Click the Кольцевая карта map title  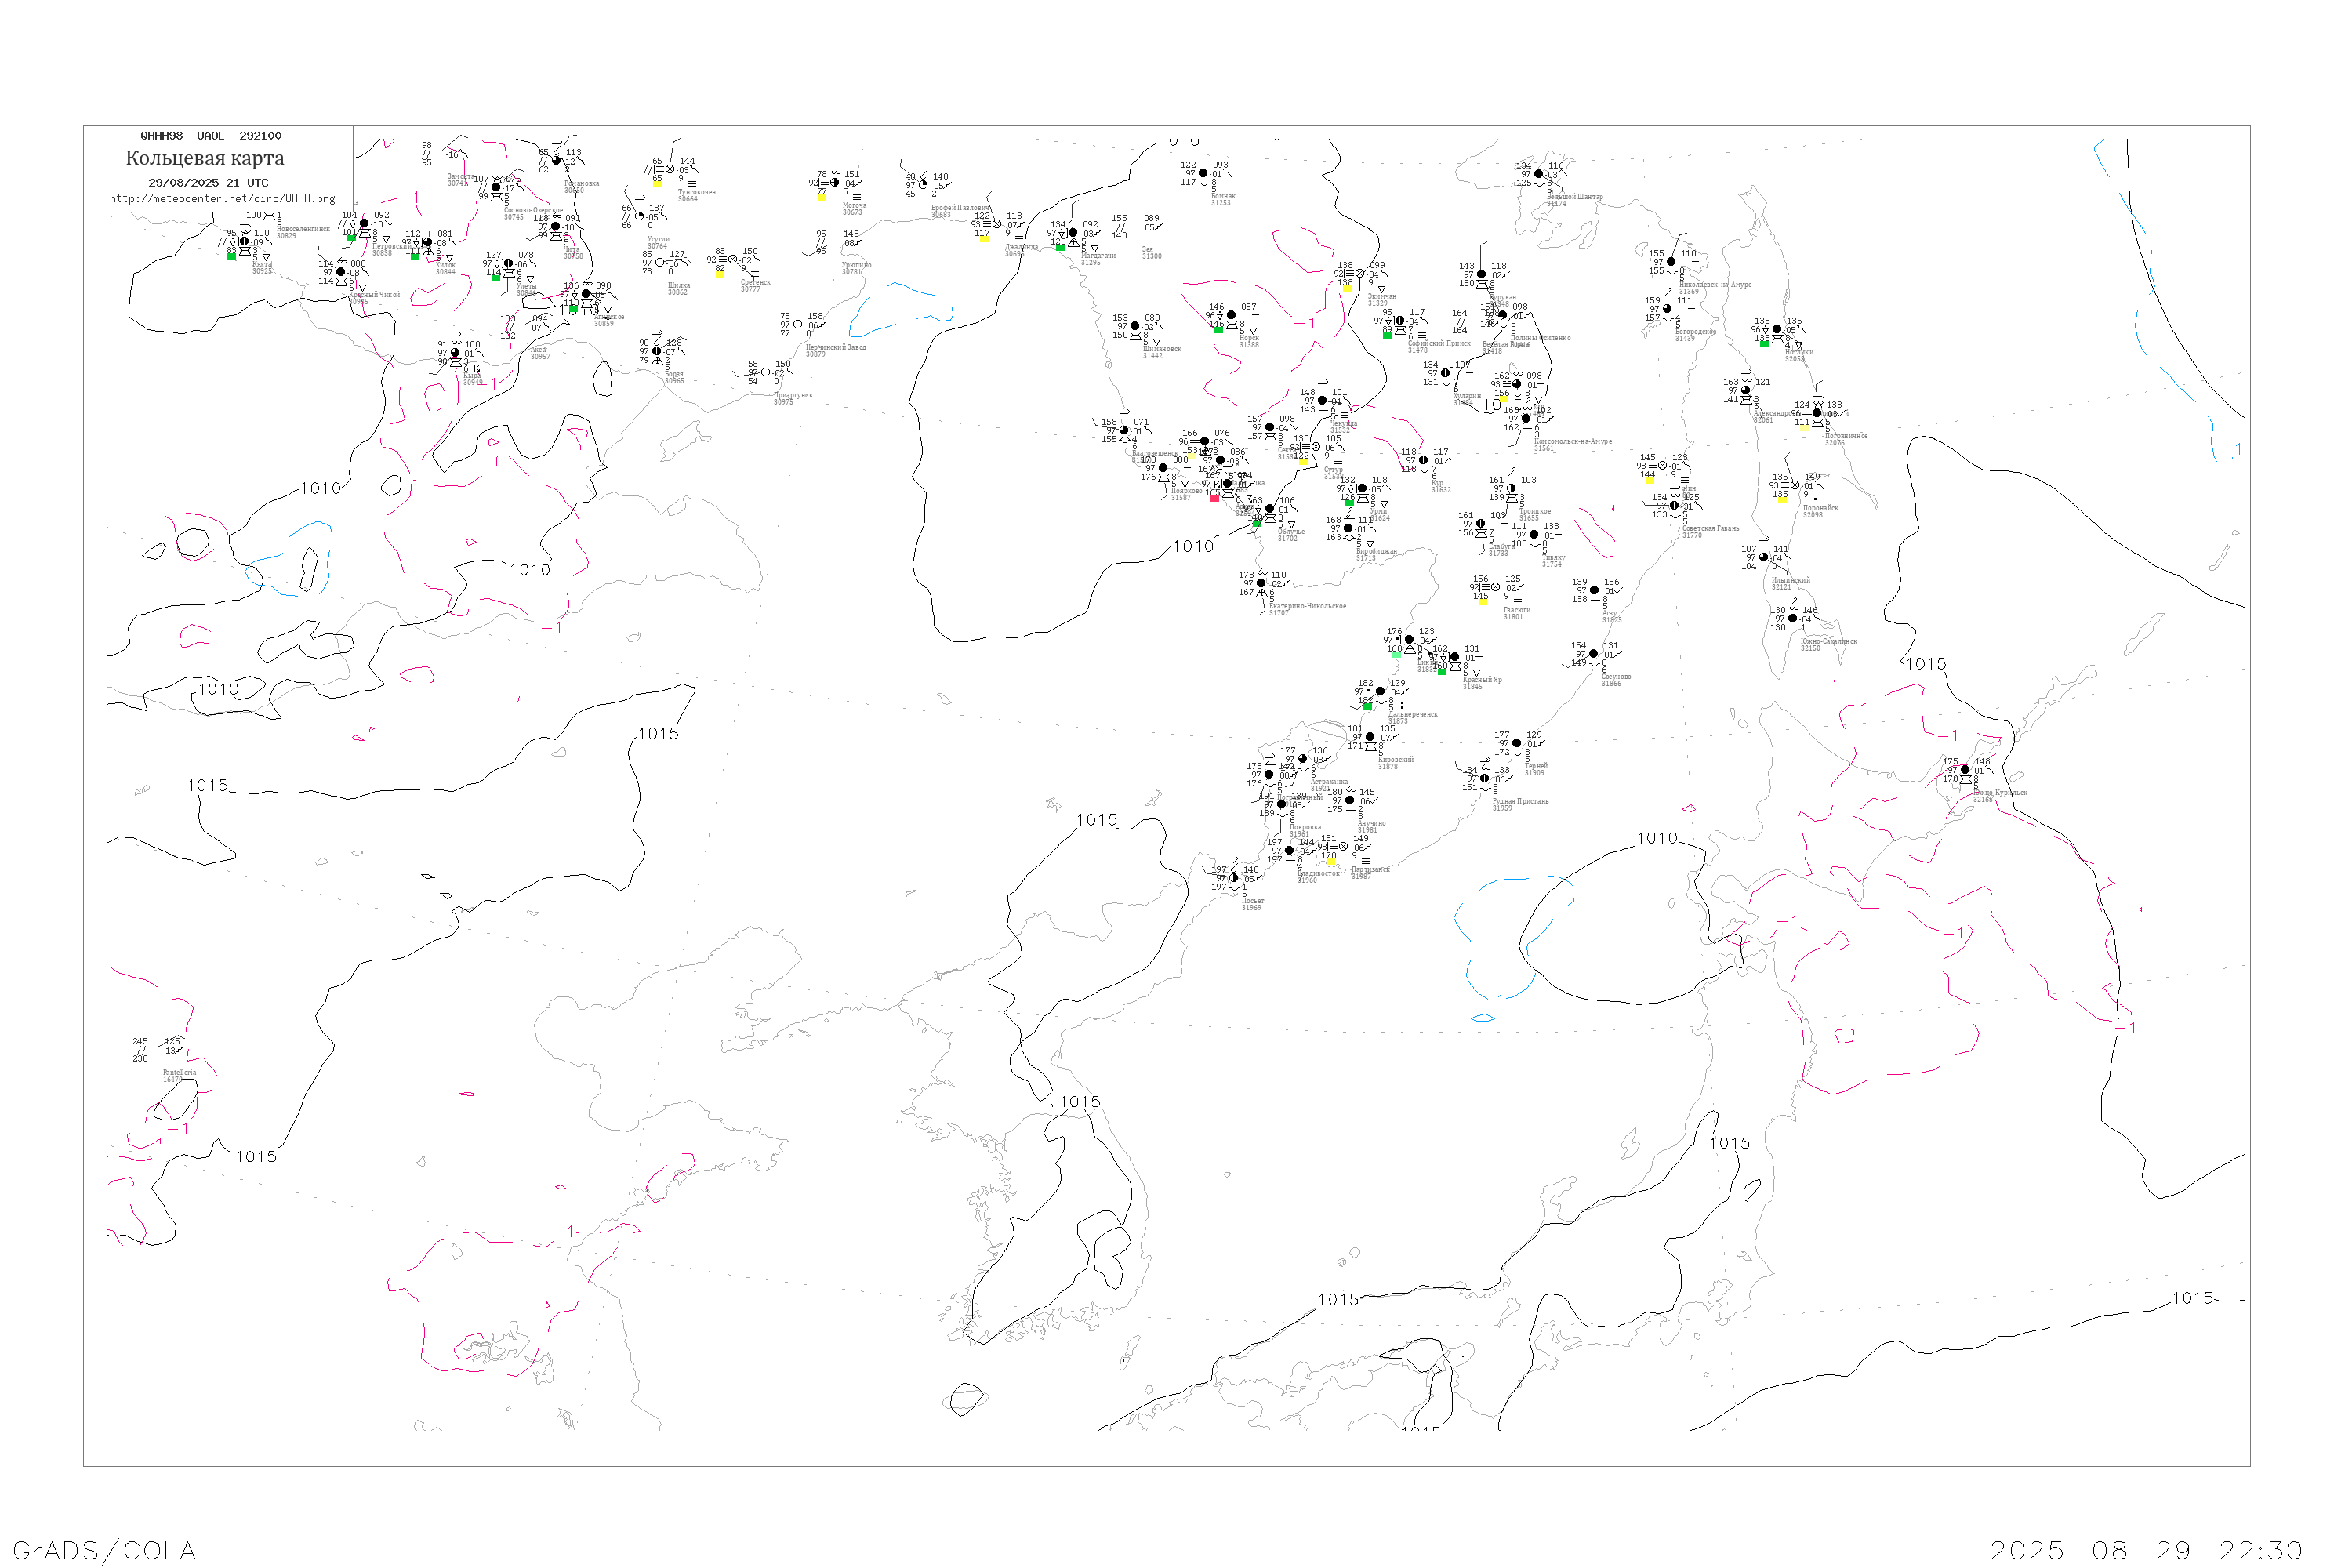(x=205, y=158)
